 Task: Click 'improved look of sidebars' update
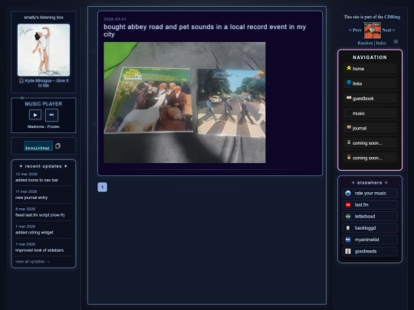pyautogui.click(x=39, y=250)
